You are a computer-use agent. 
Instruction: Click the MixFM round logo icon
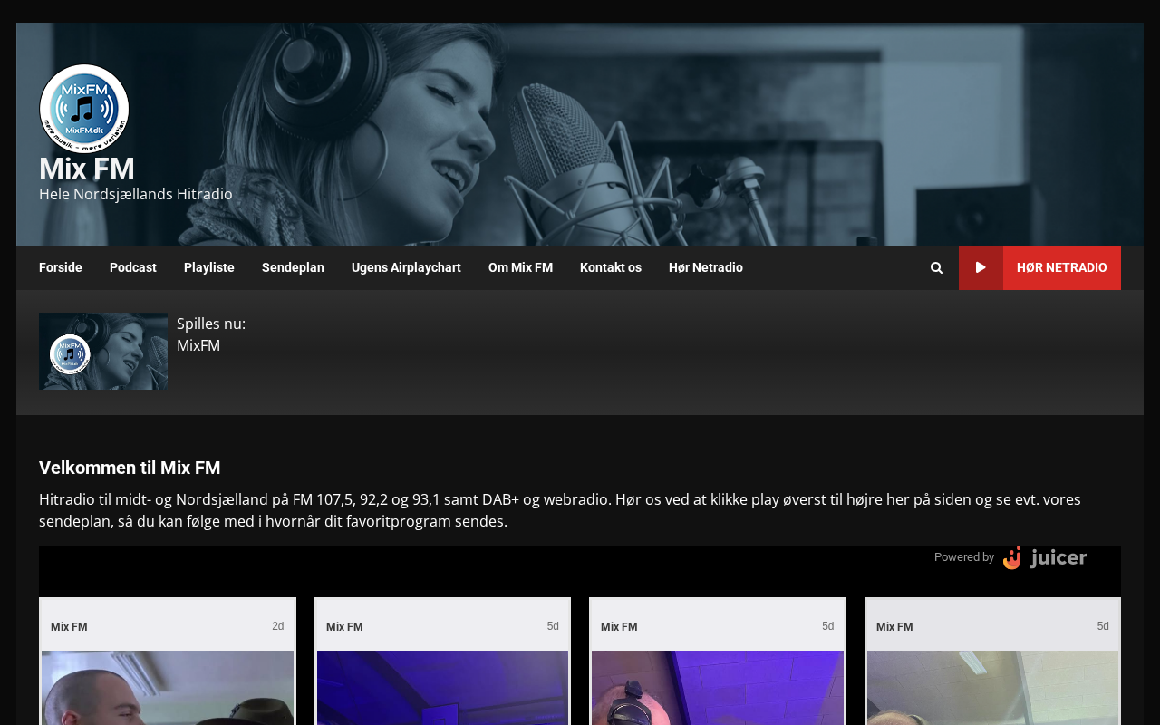pos(84,109)
